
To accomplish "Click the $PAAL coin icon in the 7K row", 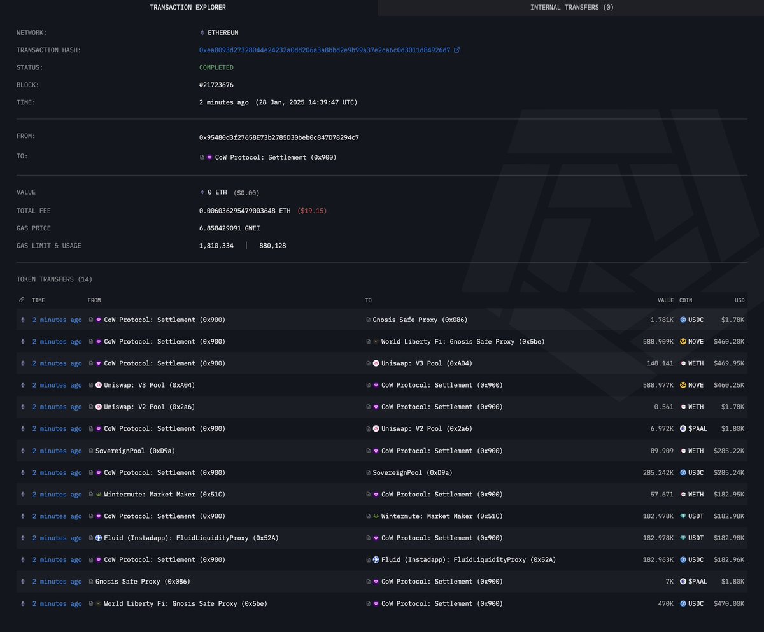I will (683, 582).
